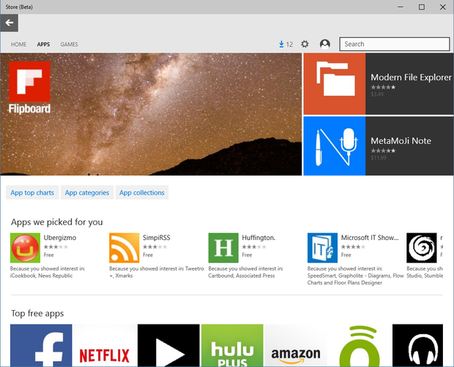This screenshot has height=367, width=454.
Task: Click in the Search text box
Action: pos(394,44)
